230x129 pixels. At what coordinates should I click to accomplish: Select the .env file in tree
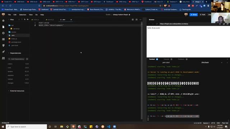tap(18, 35)
